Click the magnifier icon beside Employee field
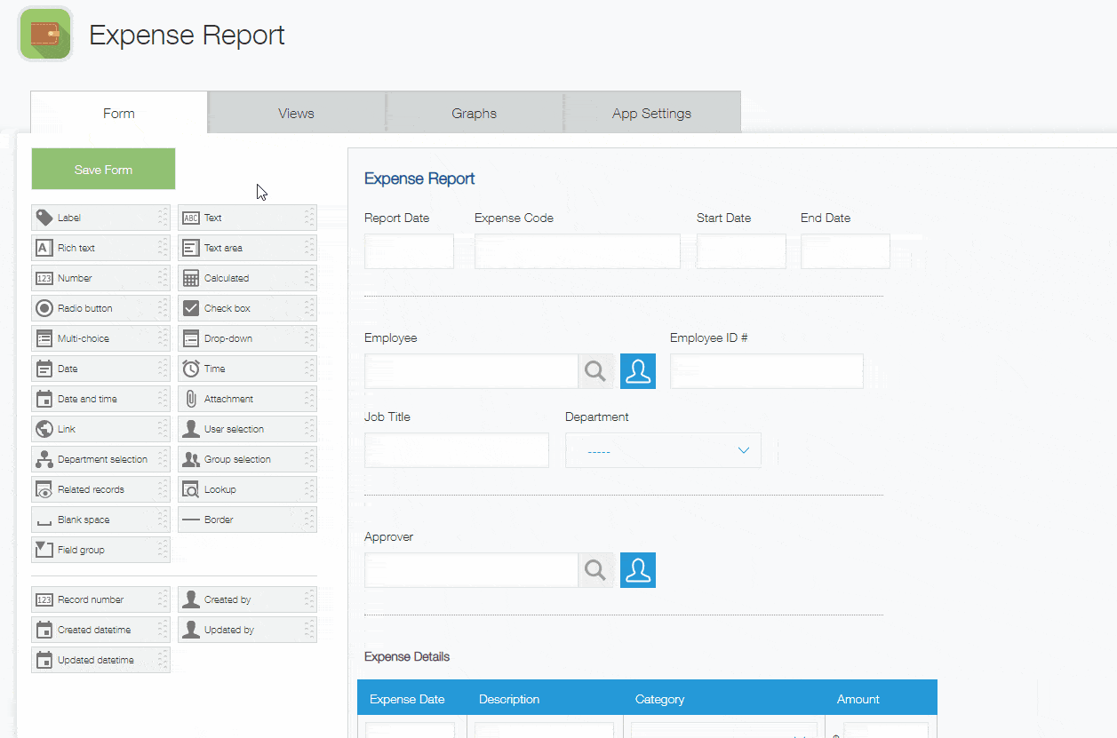 tap(596, 371)
